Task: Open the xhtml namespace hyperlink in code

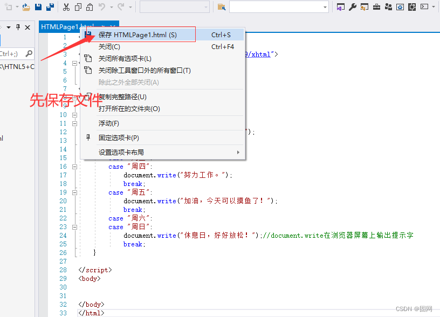Action: tap(258, 54)
